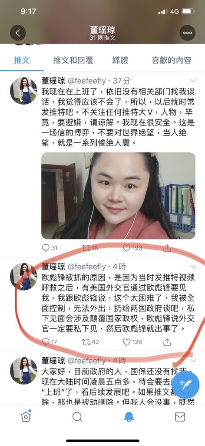The width and height of the screenshot is (205, 446).
Task: Tap the profile avatar beside the first tweet
Action: (23, 91)
